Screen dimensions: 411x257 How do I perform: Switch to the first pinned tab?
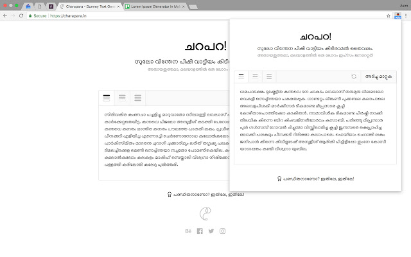pos(28,6)
